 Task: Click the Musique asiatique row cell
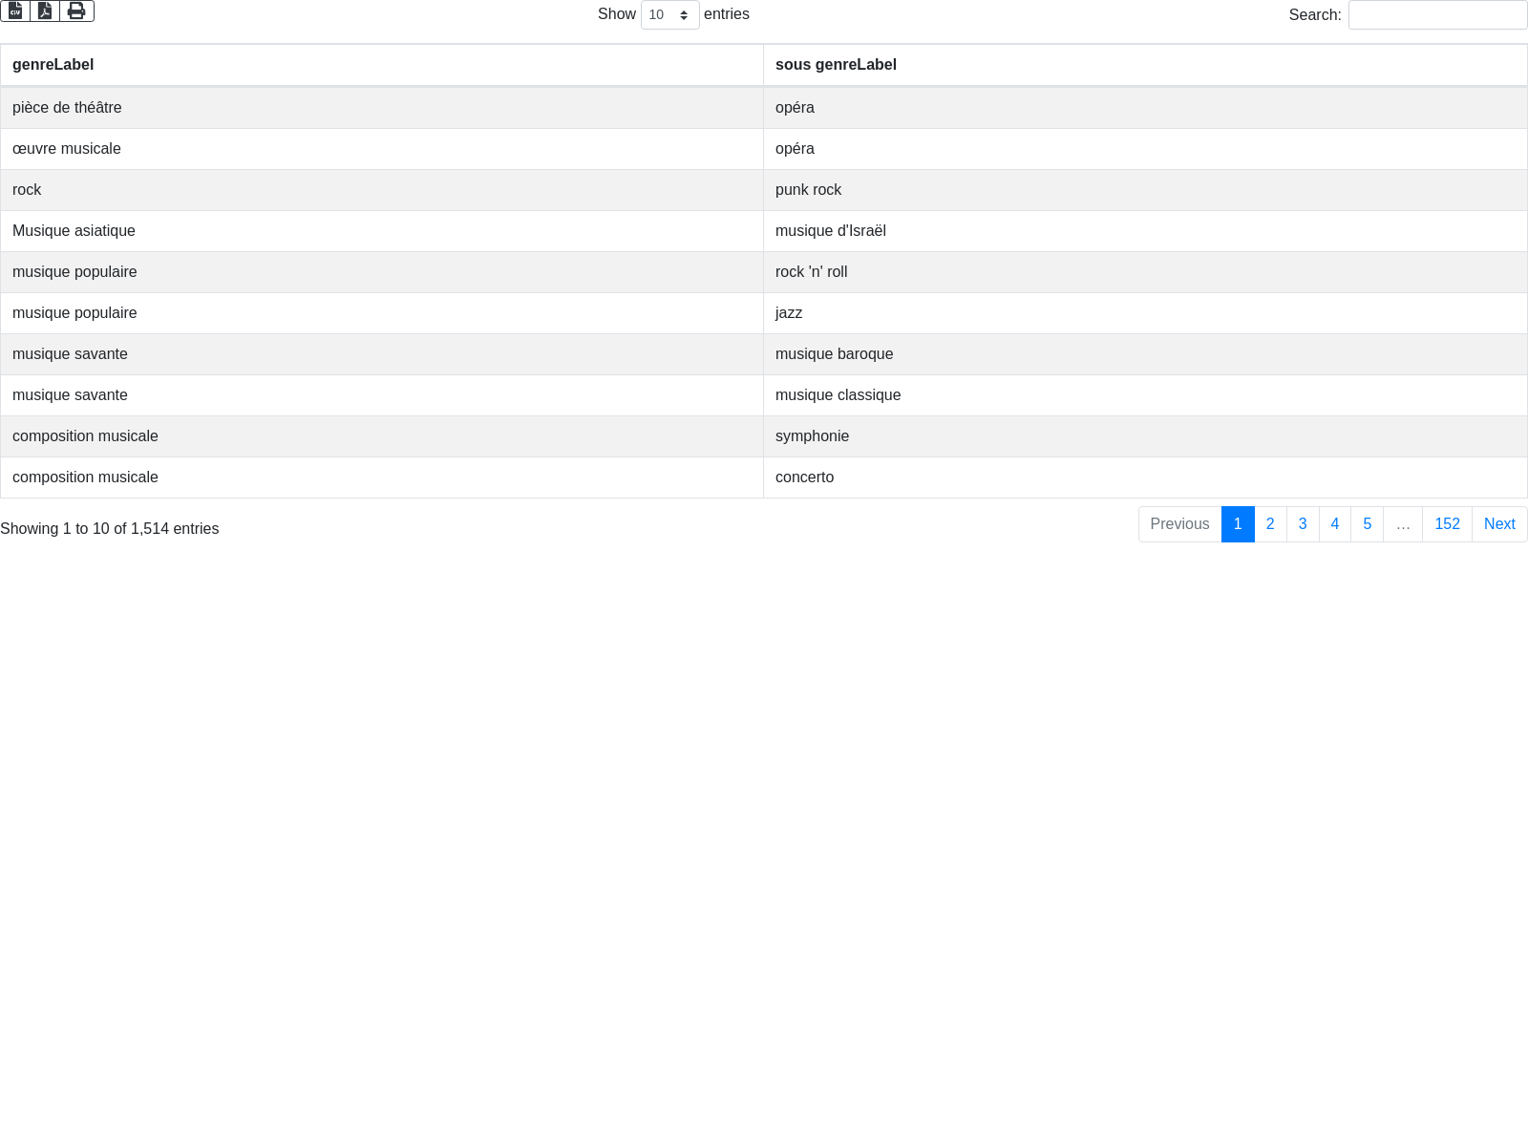click(x=74, y=231)
